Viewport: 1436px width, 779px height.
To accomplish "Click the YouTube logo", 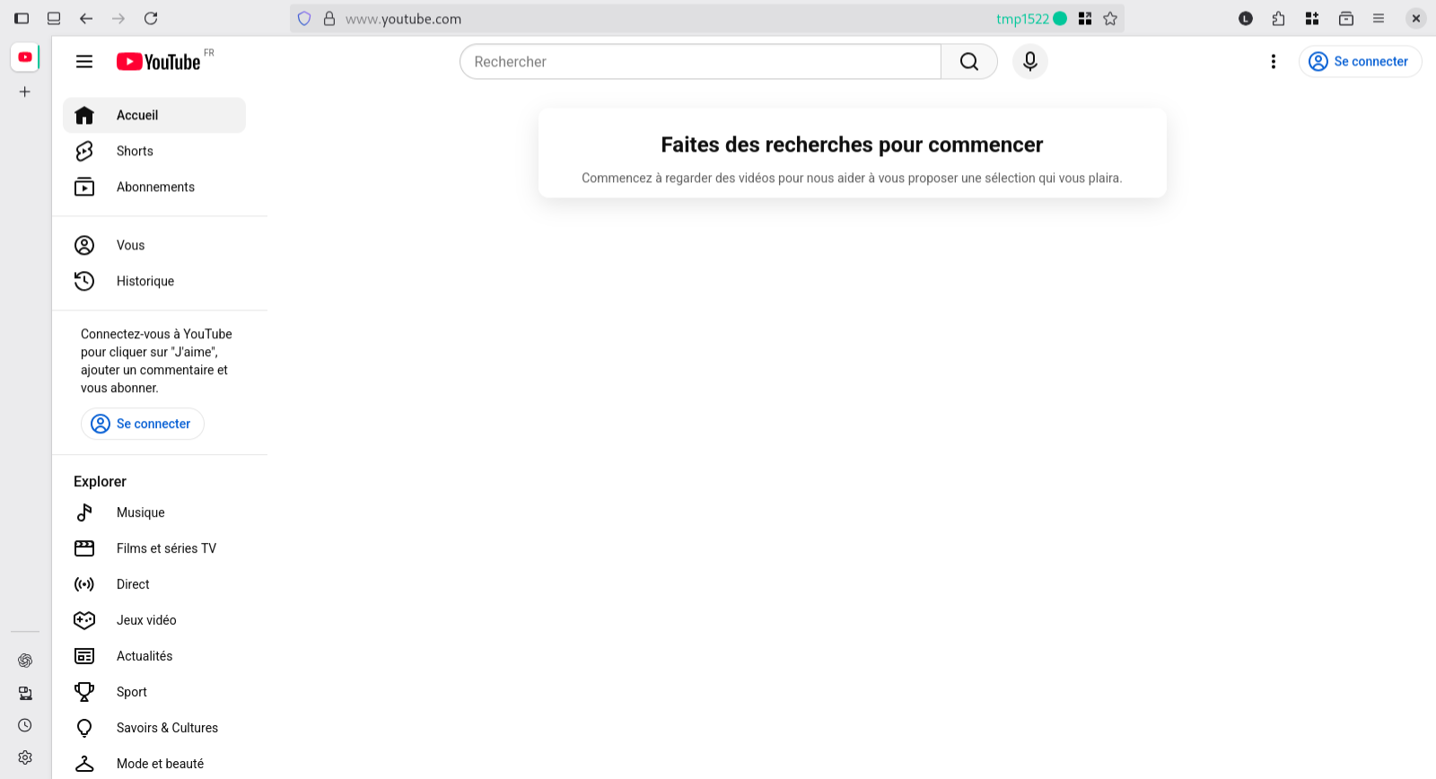I will (159, 62).
